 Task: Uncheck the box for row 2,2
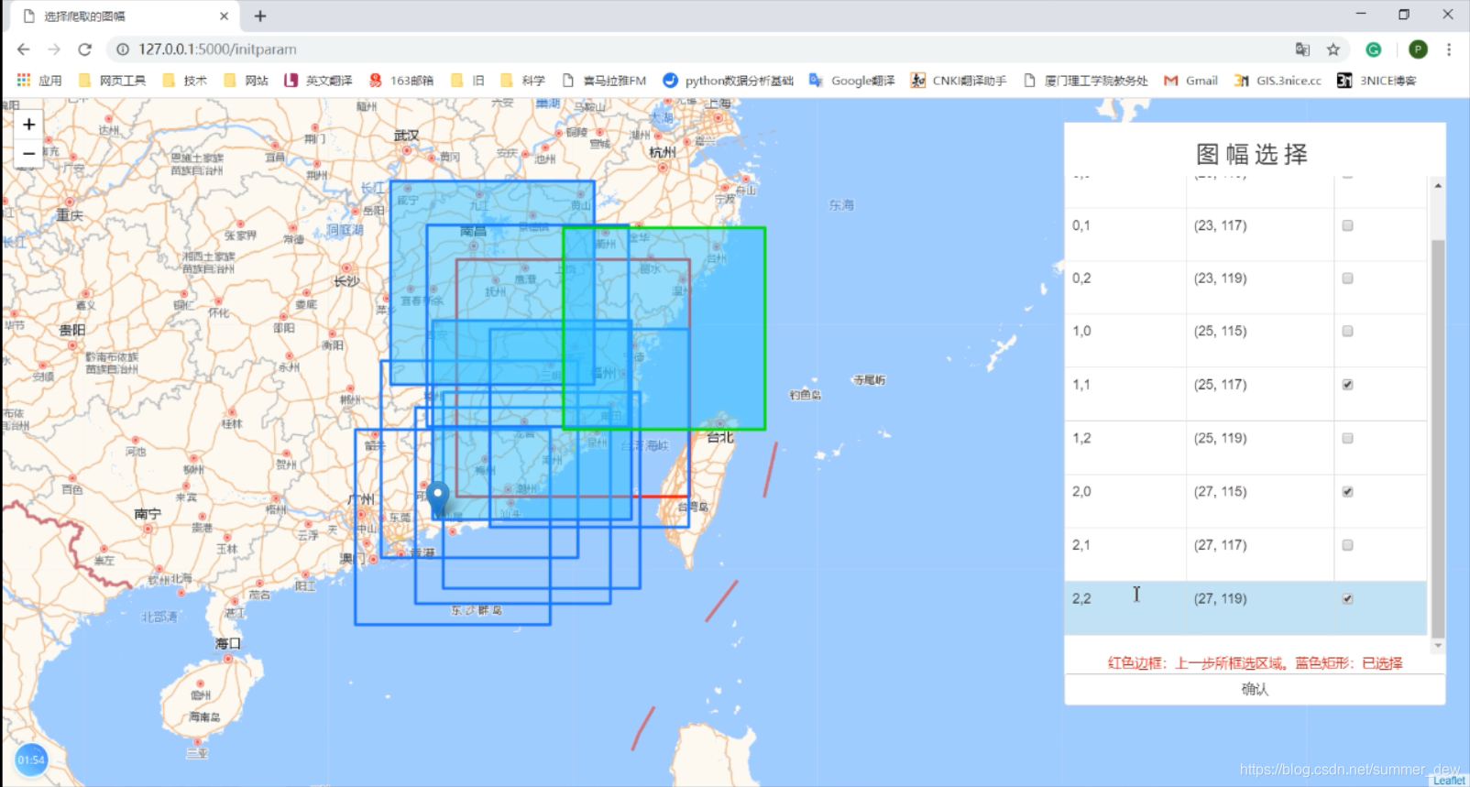click(1347, 599)
